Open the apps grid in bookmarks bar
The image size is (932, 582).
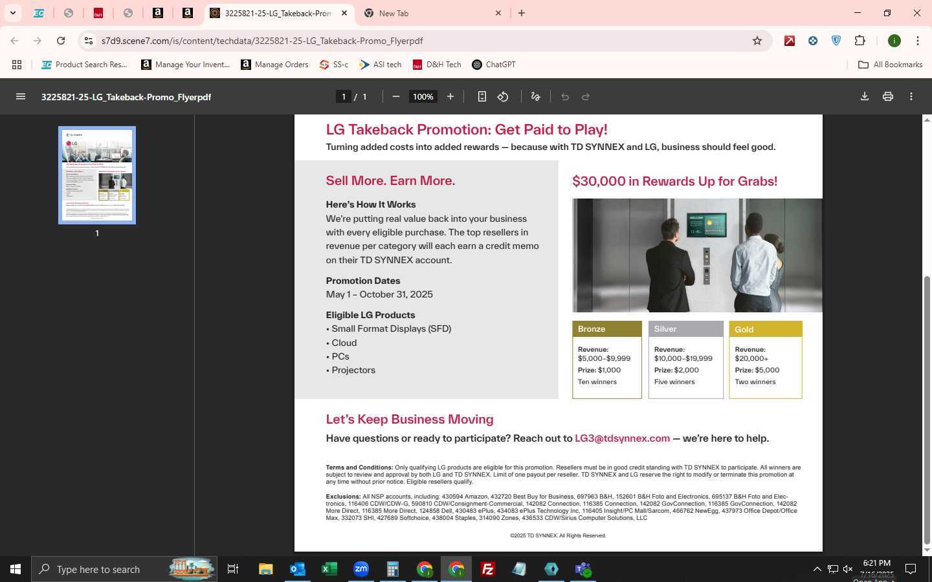click(17, 65)
